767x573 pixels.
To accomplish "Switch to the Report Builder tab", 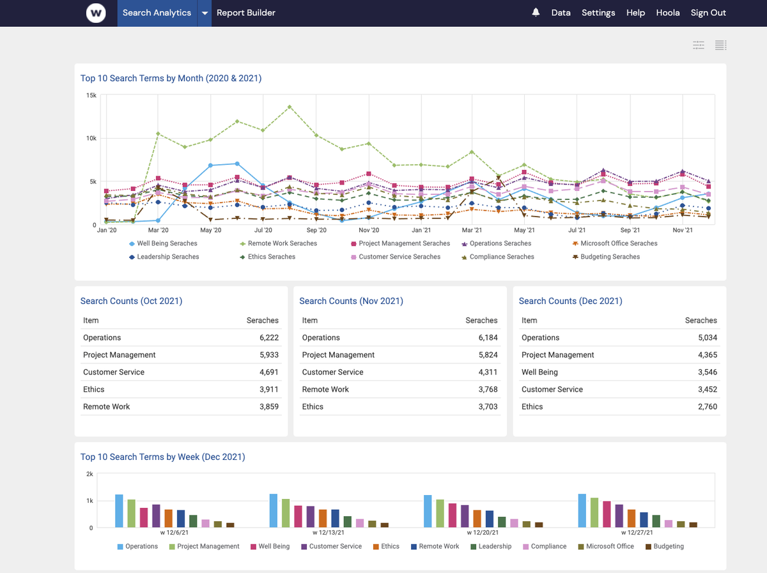I will click(x=245, y=12).
